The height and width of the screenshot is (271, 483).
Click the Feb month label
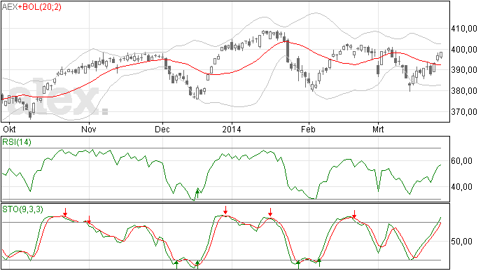click(308, 129)
